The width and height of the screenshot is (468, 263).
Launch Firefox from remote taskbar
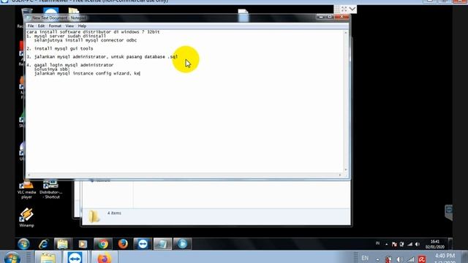click(x=123, y=244)
